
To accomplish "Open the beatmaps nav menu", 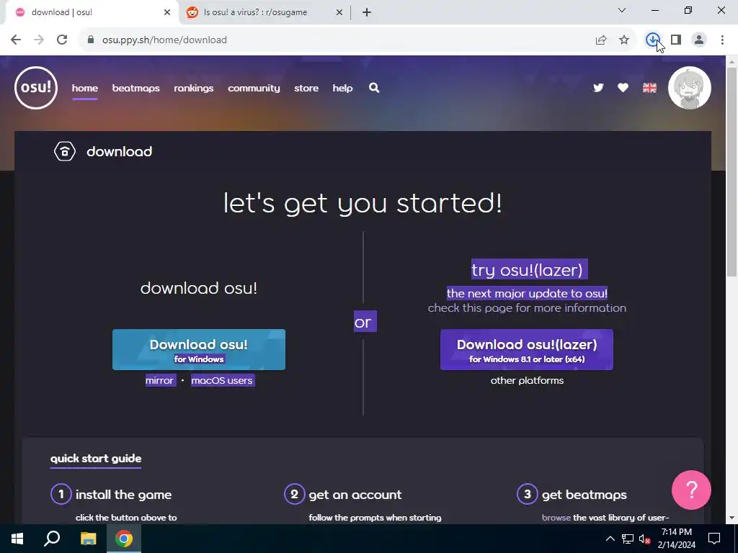I will coord(135,88).
